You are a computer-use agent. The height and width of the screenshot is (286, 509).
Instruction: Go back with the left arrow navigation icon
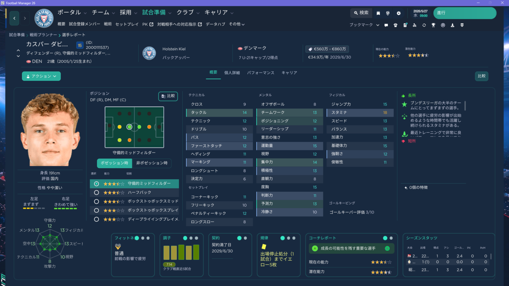(15, 18)
